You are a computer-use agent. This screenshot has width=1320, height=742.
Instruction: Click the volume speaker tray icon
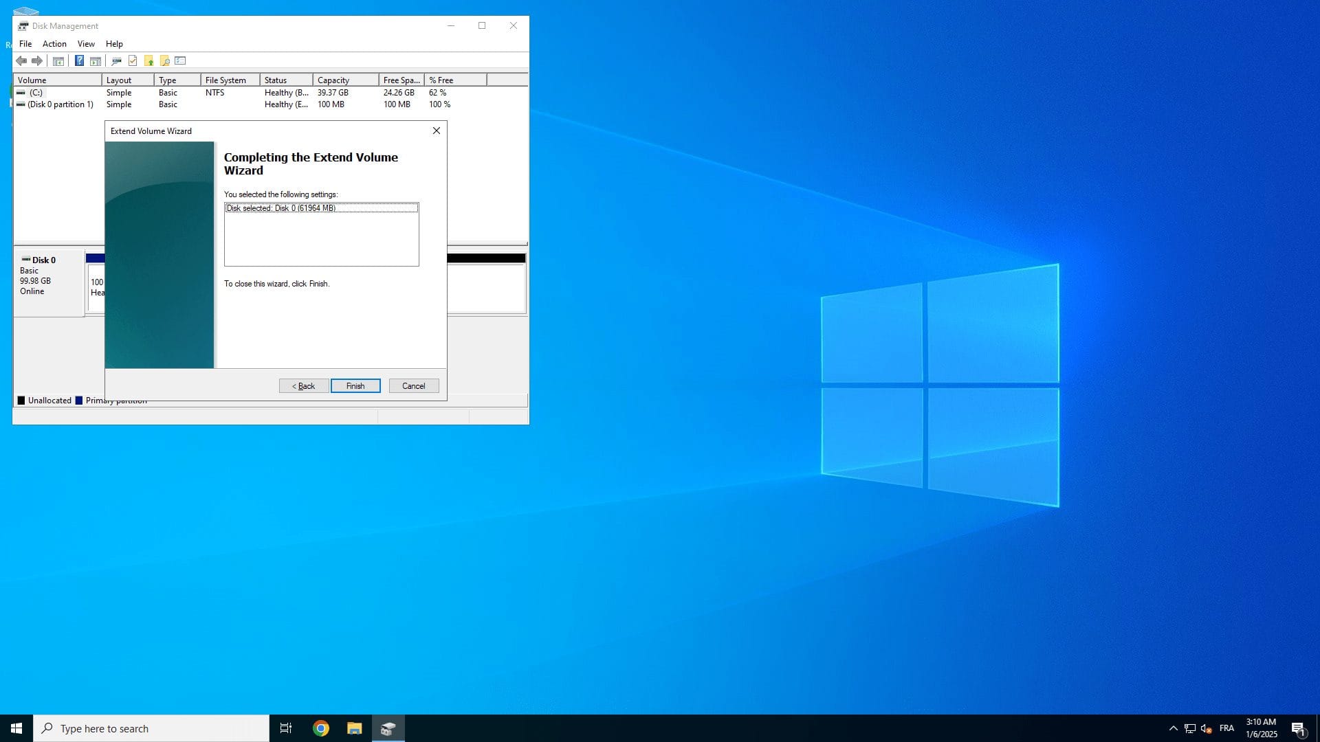coord(1206,728)
